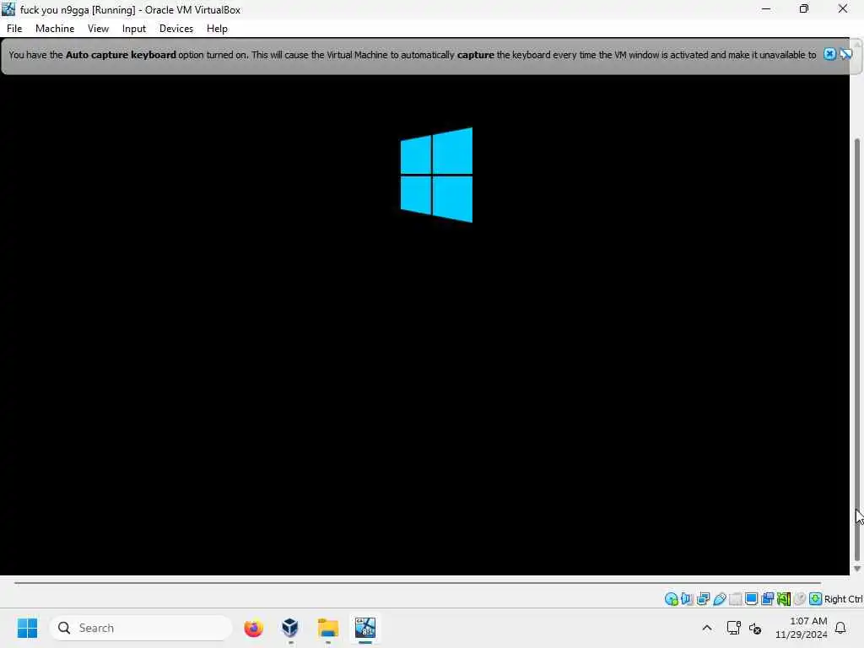Click the USB devices status bar icon

coord(720,599)
